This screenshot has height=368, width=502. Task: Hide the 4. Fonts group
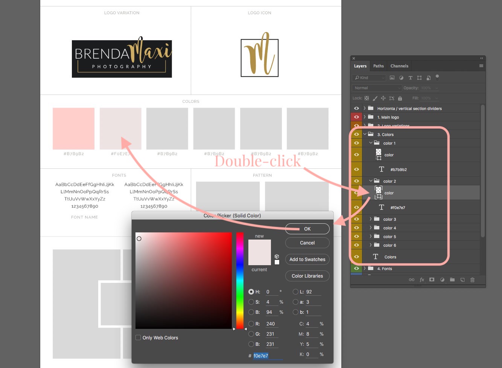coord(356,269)
